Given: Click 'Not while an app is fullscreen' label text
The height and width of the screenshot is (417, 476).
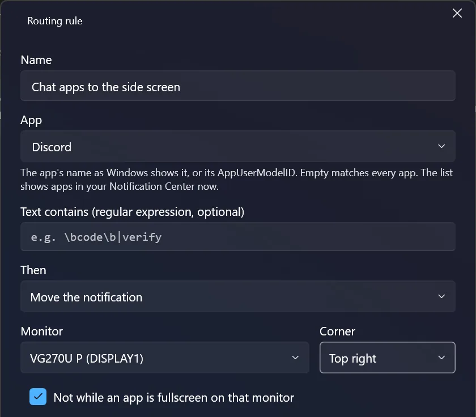Looking at the screenshot, I should point(174,398).
